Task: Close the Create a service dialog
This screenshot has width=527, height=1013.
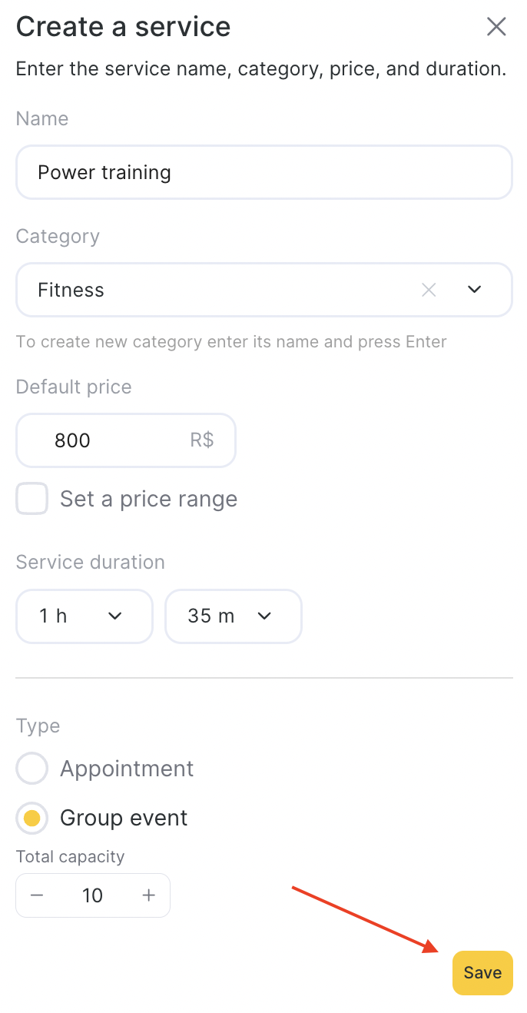Action: tap(496, 27)
